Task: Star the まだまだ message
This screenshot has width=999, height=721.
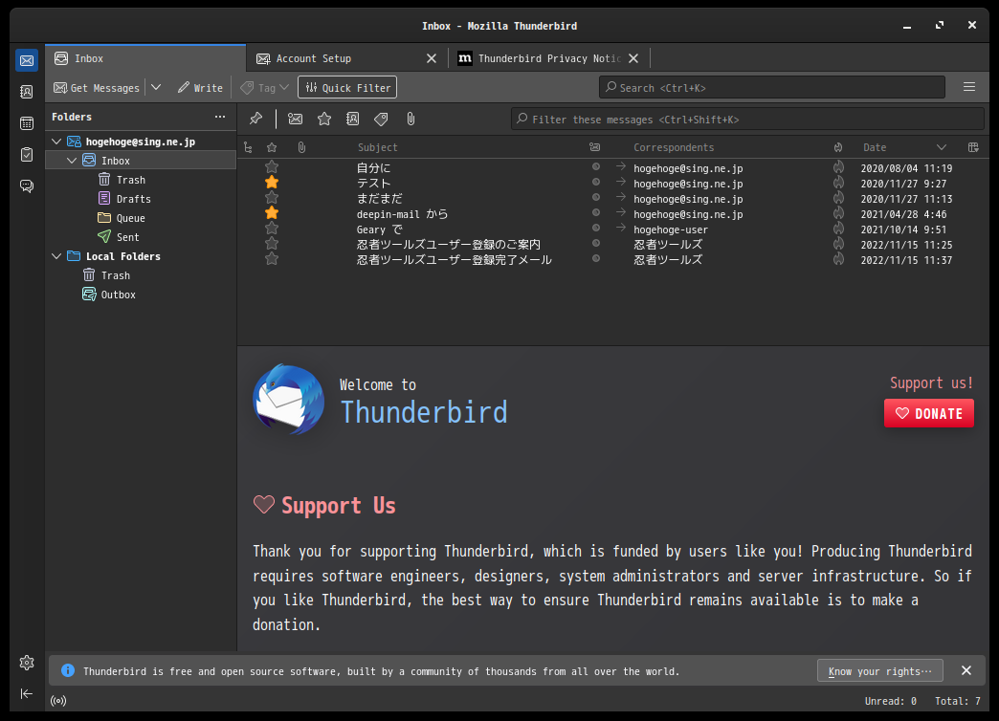Action: pyautogui.click(x=272, y=198)
